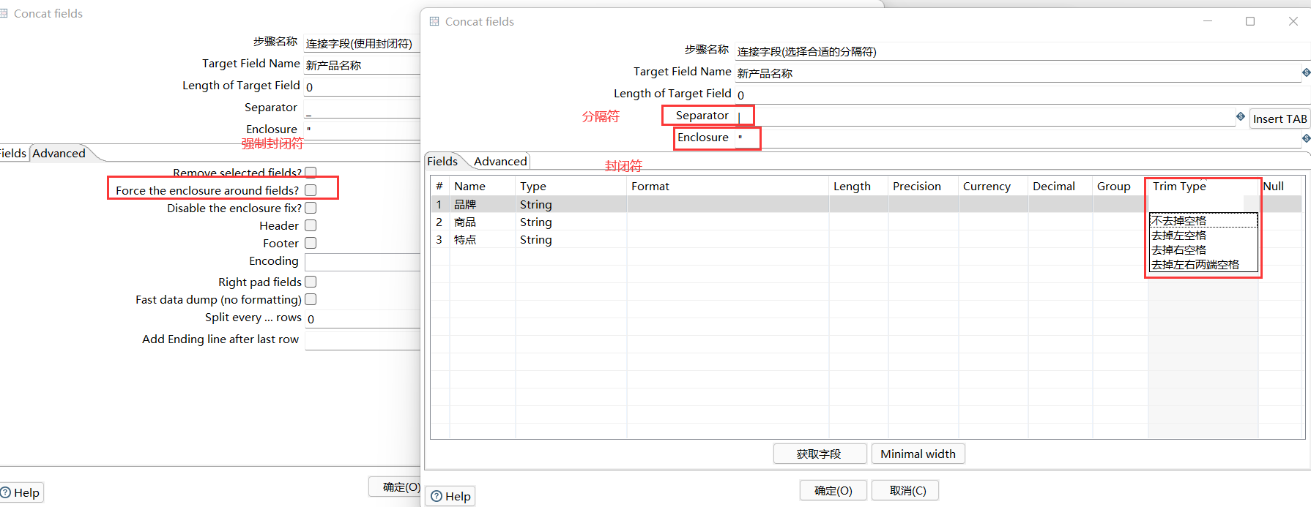Image resolution: width=1311 pixels, height=507 pixels.
Task: Click the variable diamond icon beside Enclosure field
Action: pos(1306,138)
